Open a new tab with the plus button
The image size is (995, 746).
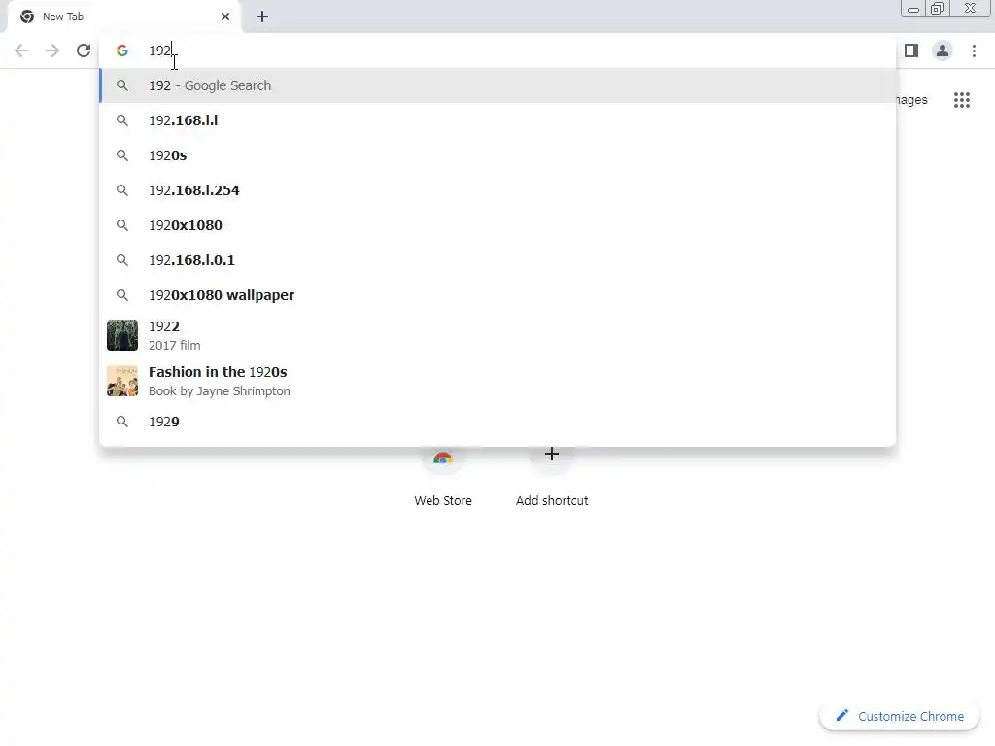click(x=262, y=17)
